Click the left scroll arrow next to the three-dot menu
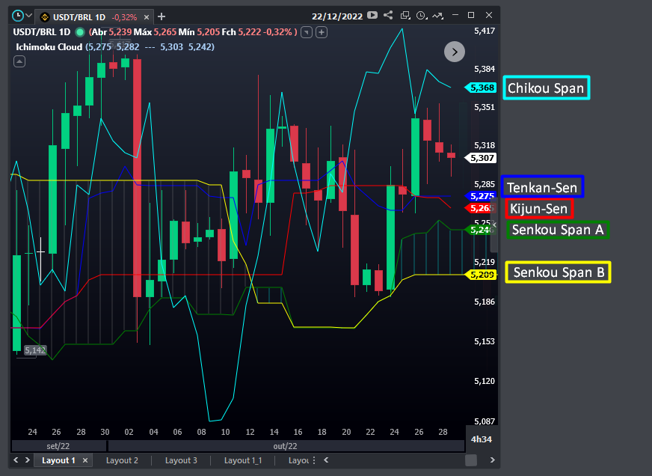This screenshot has width=652, height=476. pos(327,460)
